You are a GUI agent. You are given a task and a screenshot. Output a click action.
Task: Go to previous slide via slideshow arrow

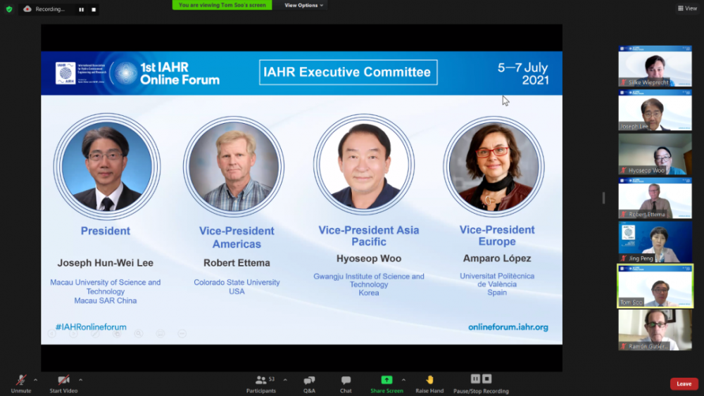(52, 333)
